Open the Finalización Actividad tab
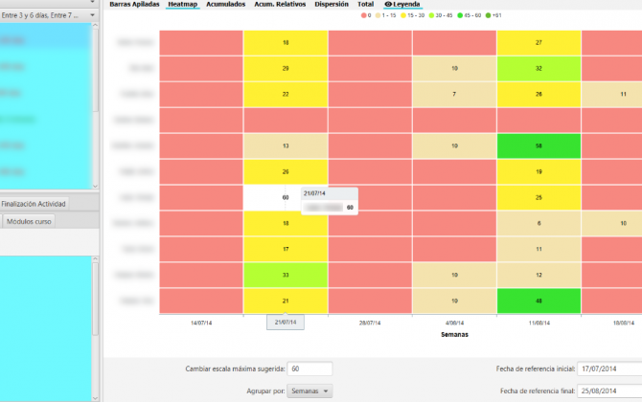The width and height of the screenshot is (642, 402). pyautogui.click(x=34, y=204)
